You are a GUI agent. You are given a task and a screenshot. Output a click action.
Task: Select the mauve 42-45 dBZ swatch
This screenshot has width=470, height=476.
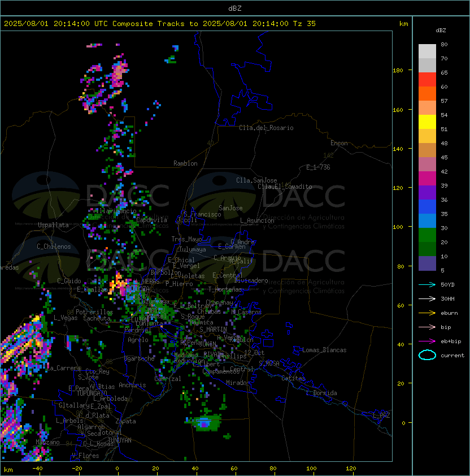(427, 165)
